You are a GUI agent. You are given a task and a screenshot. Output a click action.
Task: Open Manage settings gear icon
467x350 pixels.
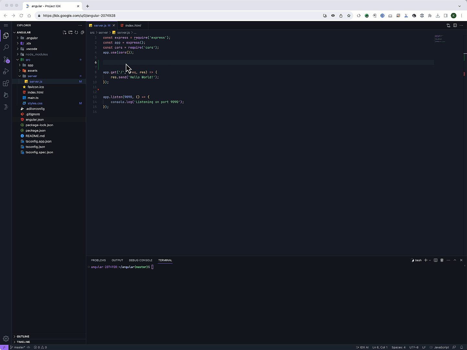click(x=6, y=339)
